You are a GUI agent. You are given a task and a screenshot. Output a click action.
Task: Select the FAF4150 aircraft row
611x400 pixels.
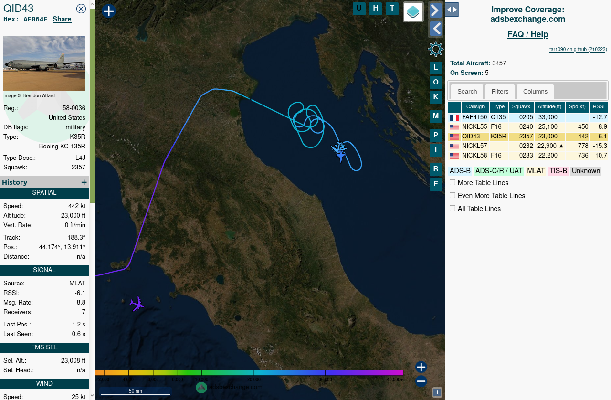click(x=528, y=117)
